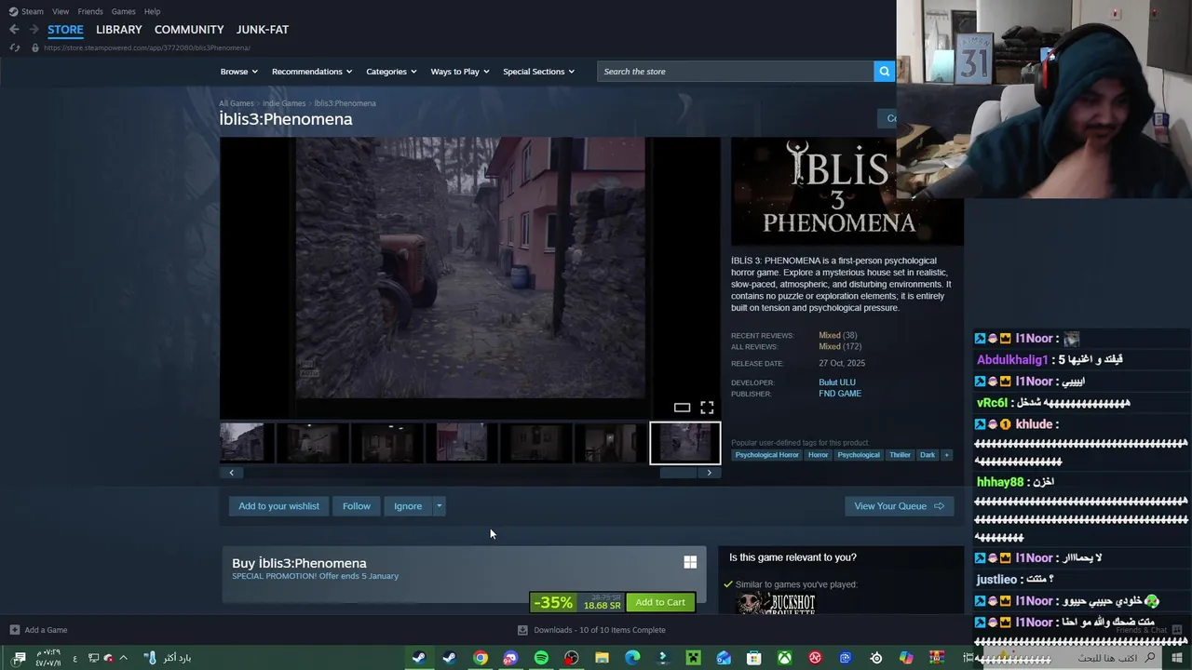
Task: Expand the arrow next to the Ignore button
Action: 439,506
